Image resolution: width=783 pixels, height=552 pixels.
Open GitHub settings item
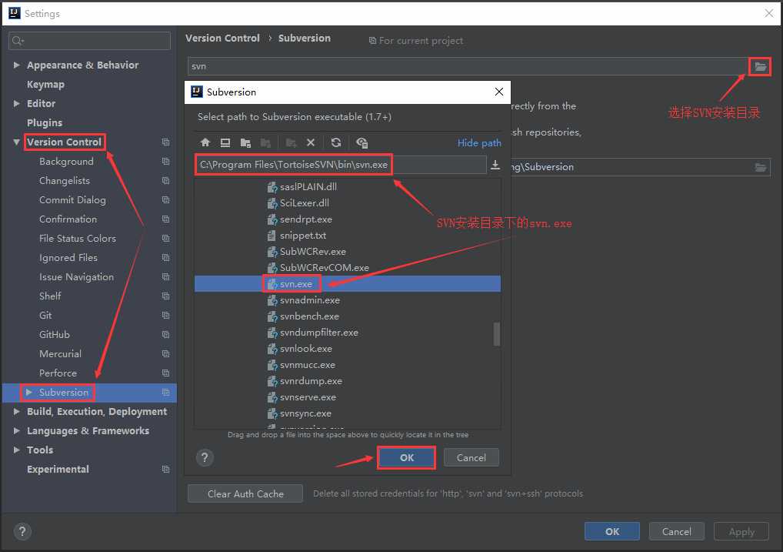point(55,334)
